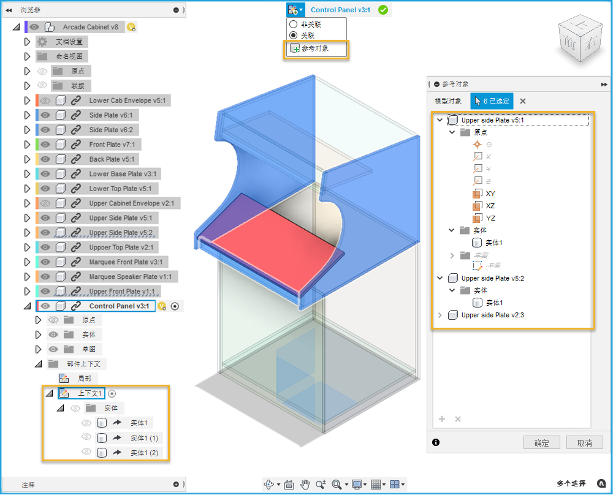Collapse the Arcade Cabinet v8 root node

click(16, 27)
